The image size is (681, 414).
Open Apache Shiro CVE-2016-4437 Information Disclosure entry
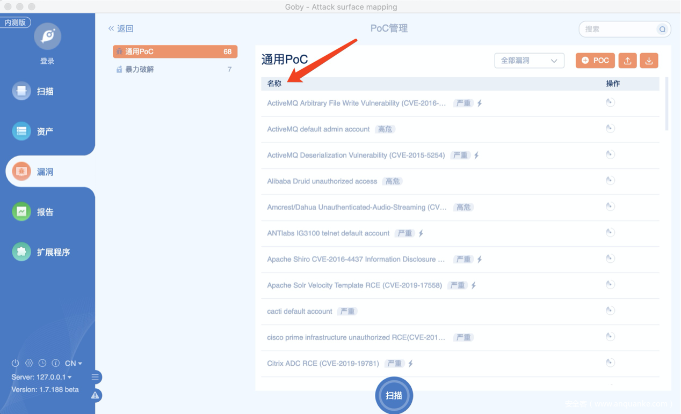coord(356,259)
